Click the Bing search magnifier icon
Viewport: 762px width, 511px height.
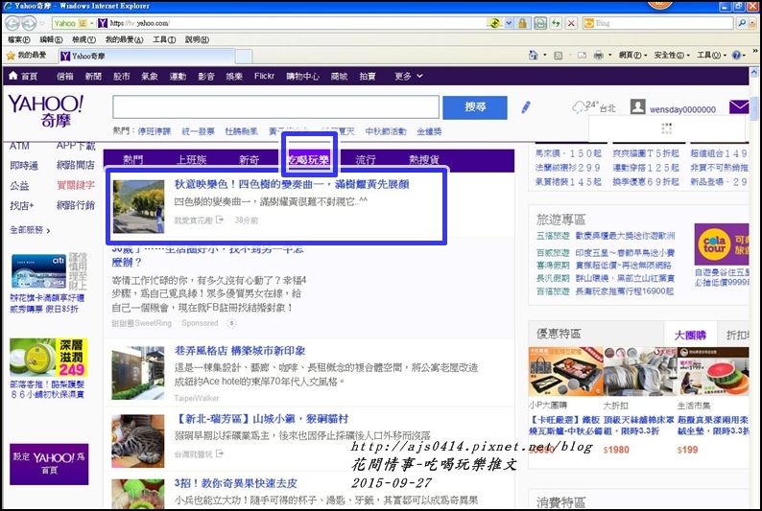pyautogui.click(x=742, y=23)
